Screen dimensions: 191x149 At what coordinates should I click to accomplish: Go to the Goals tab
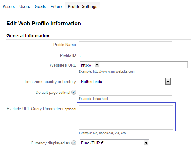[x=40, y=6]
